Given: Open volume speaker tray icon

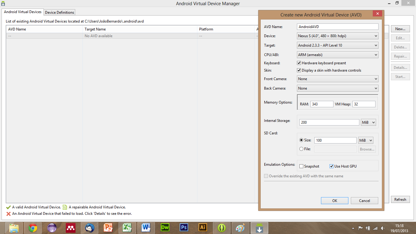Looking at the screenshot, I should tap(383, 228).
